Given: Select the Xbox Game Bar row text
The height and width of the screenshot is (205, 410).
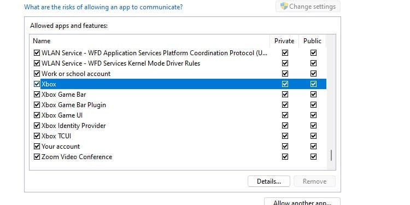Looking at the screenshot, I should point(64,95).
